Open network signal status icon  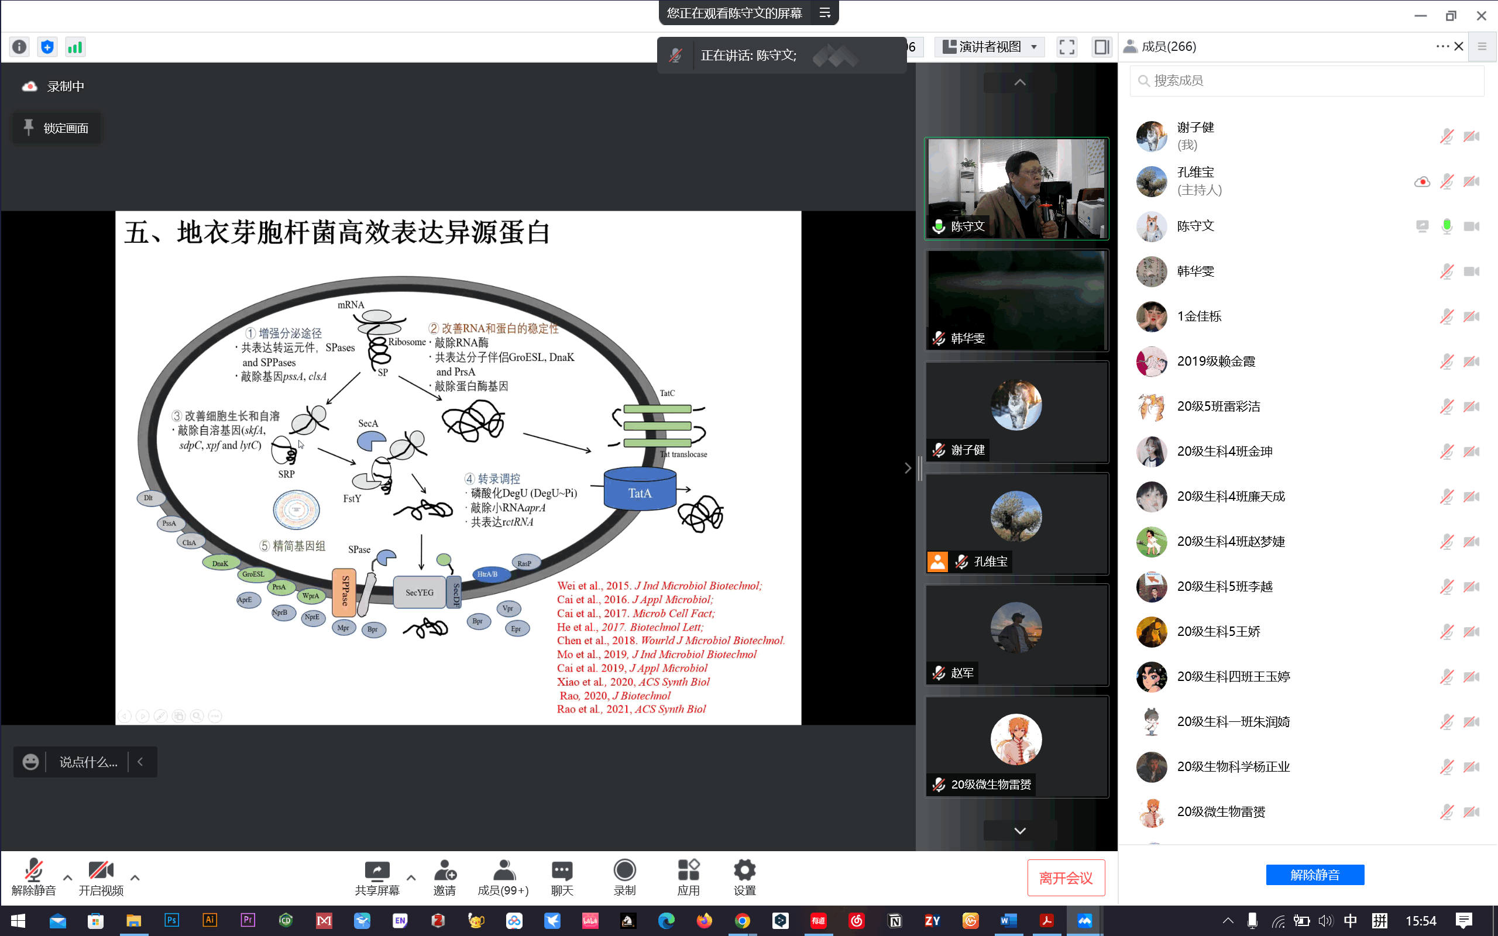pos(75,47)
